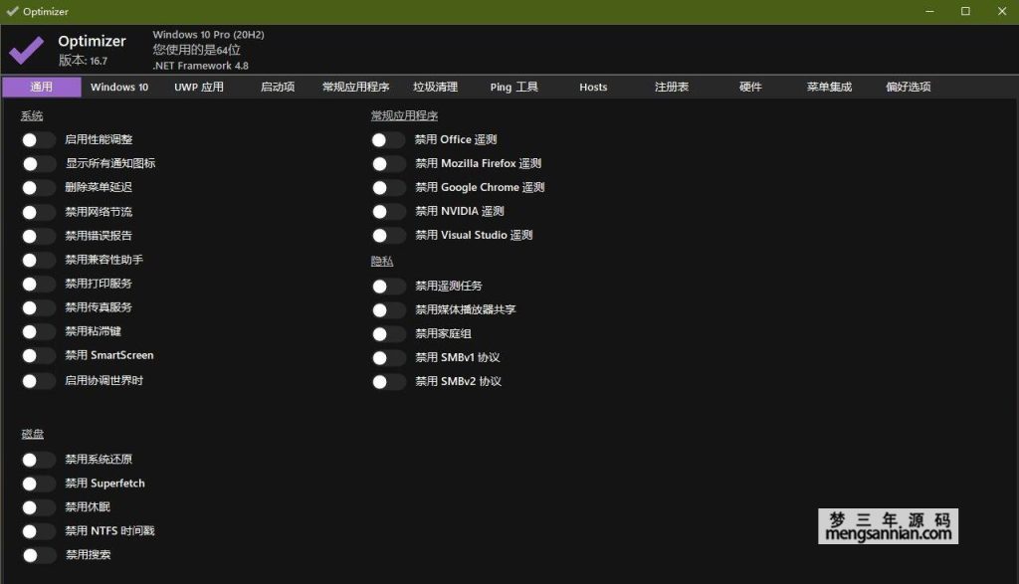This screenshot has height=584, width=1019.
Task: Open the 启动项 tab
Action: pyautogui.click(x=278, y=87)
